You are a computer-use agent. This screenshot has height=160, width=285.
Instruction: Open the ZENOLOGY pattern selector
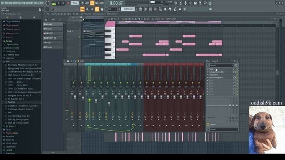pyautogui.click(x=128, y=9)
